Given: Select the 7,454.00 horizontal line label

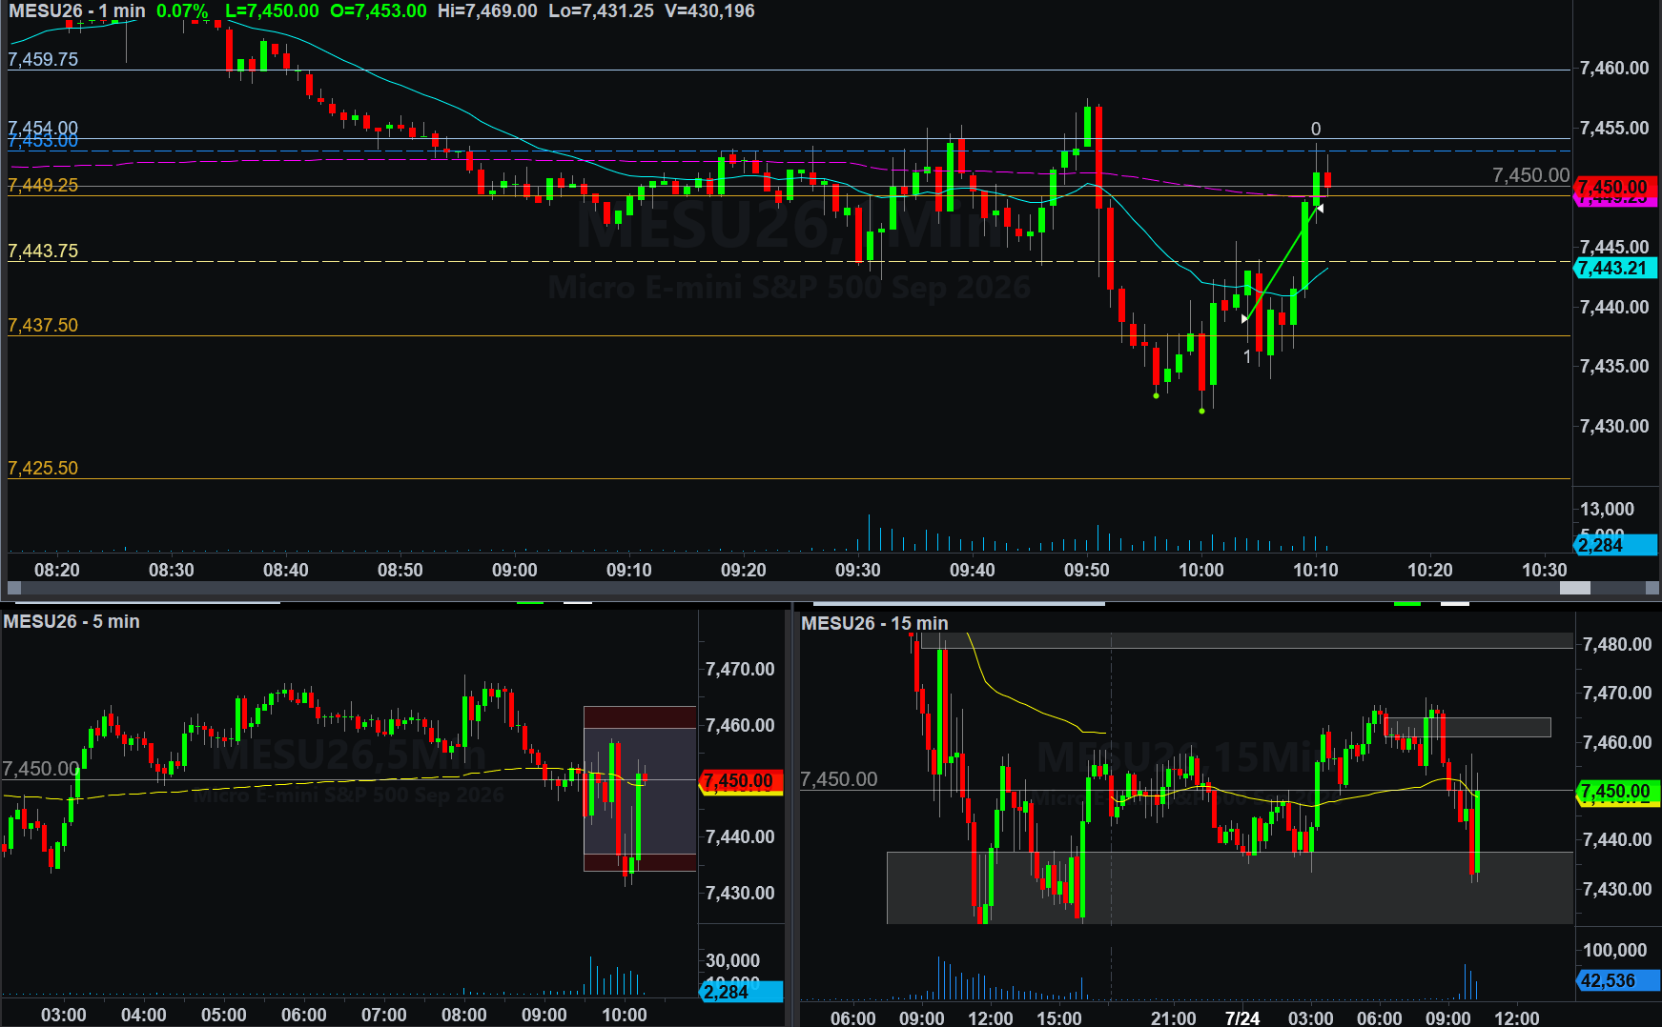Looking at the screenshot, I should [43, 127].
